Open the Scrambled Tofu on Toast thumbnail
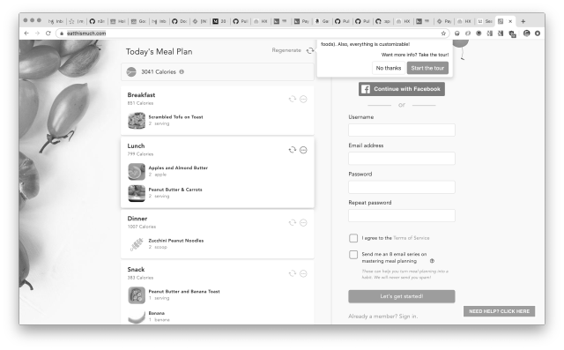 137,121
